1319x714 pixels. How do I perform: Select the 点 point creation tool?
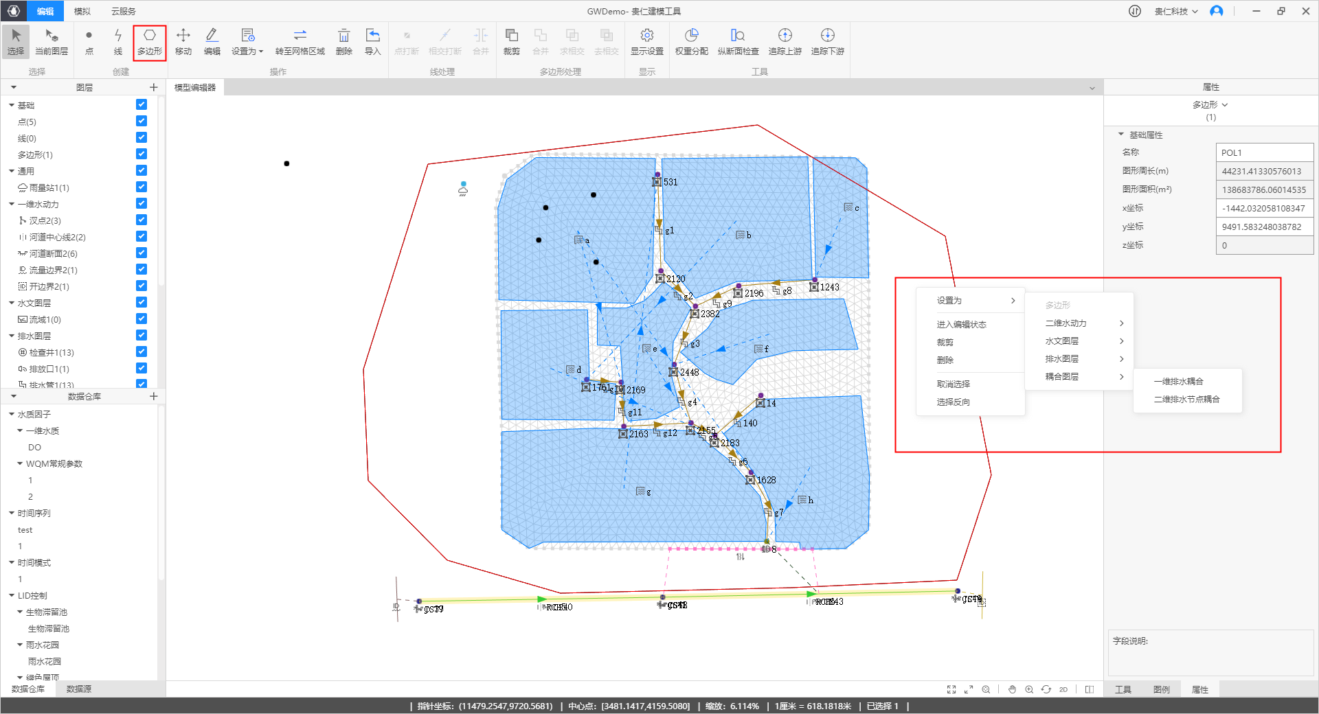pyautogui.click(x=89, y=42)
